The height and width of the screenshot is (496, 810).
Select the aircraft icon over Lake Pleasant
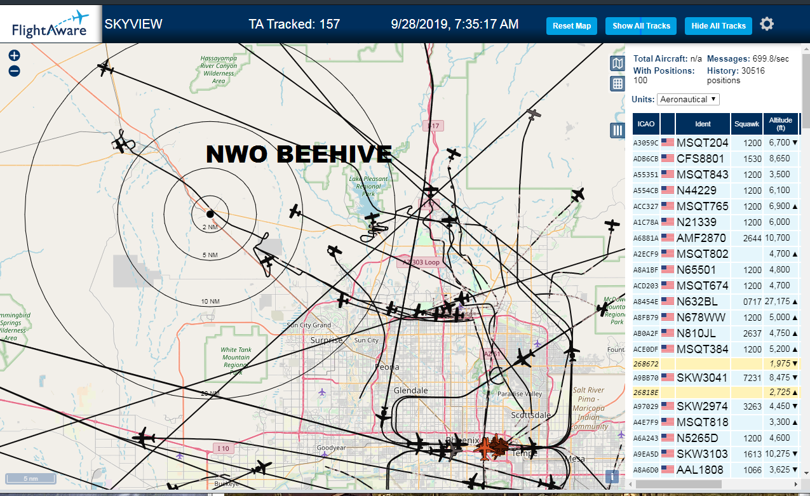click(372, 218)
